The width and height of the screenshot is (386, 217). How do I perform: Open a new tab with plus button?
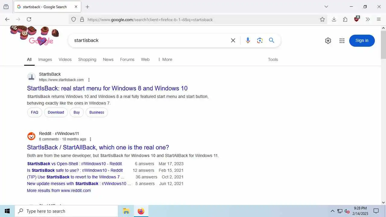(x=87, y=7)
